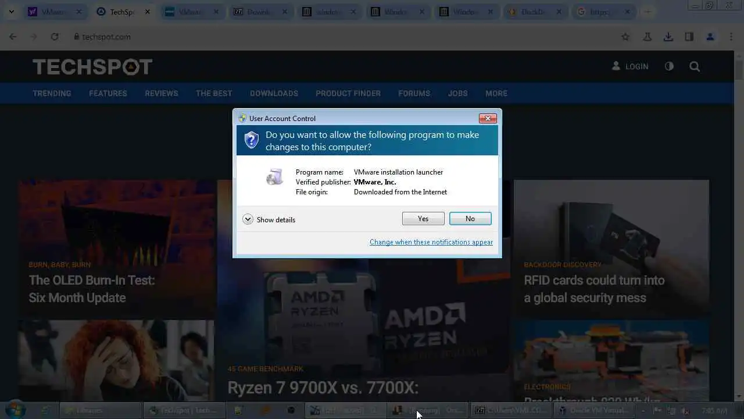Bookmark this page with star icon
The image size is (744, 419).
pos(625,37)
